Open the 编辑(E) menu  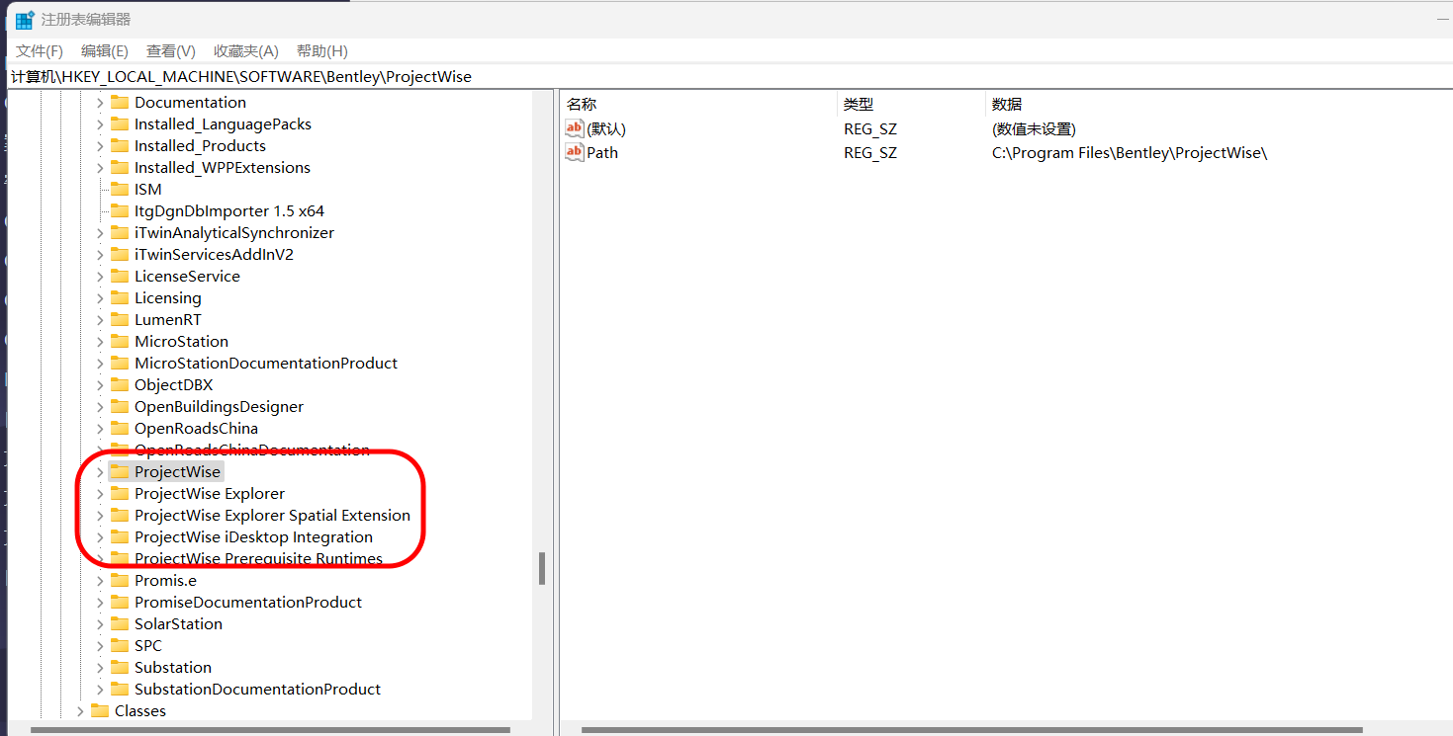pyautogui.click(x=105, y=50)
